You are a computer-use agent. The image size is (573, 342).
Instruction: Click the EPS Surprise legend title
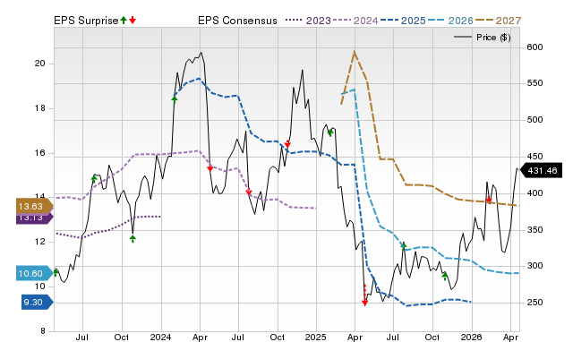86,21
